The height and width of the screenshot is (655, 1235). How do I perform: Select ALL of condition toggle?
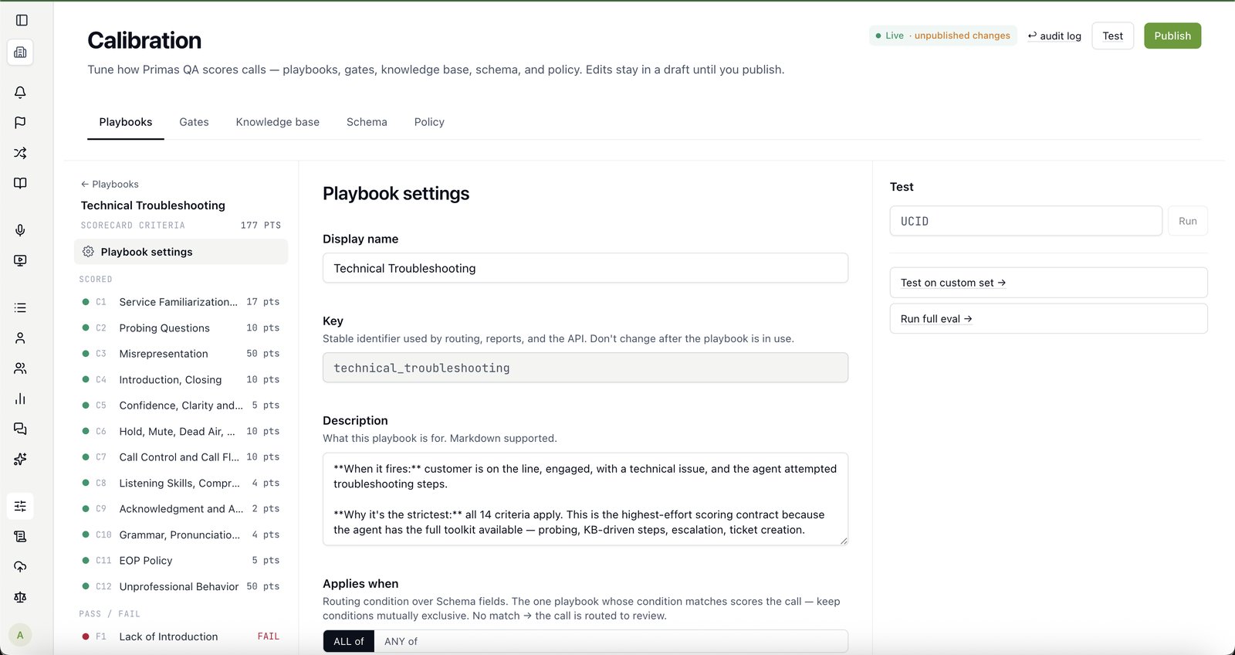(349, 641)
